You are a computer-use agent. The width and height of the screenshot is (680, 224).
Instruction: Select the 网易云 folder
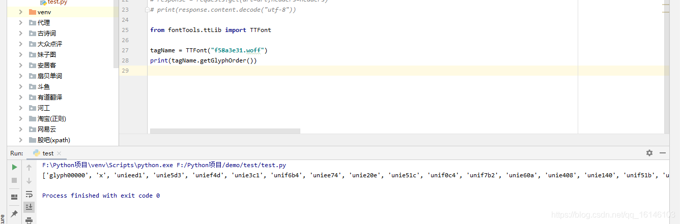(x=43, y=130)
